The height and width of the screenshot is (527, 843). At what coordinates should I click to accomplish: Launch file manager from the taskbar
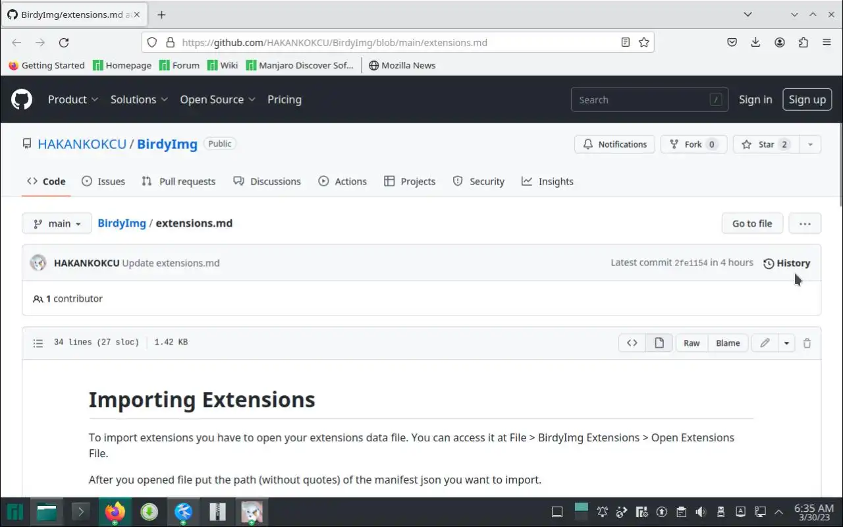pyautogui.click(x=47, y=512)
